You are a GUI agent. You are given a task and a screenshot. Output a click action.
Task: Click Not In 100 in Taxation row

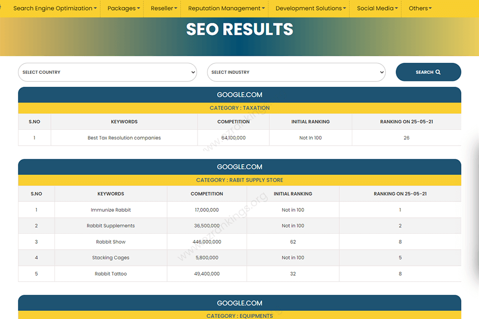(x=310, y=138)
